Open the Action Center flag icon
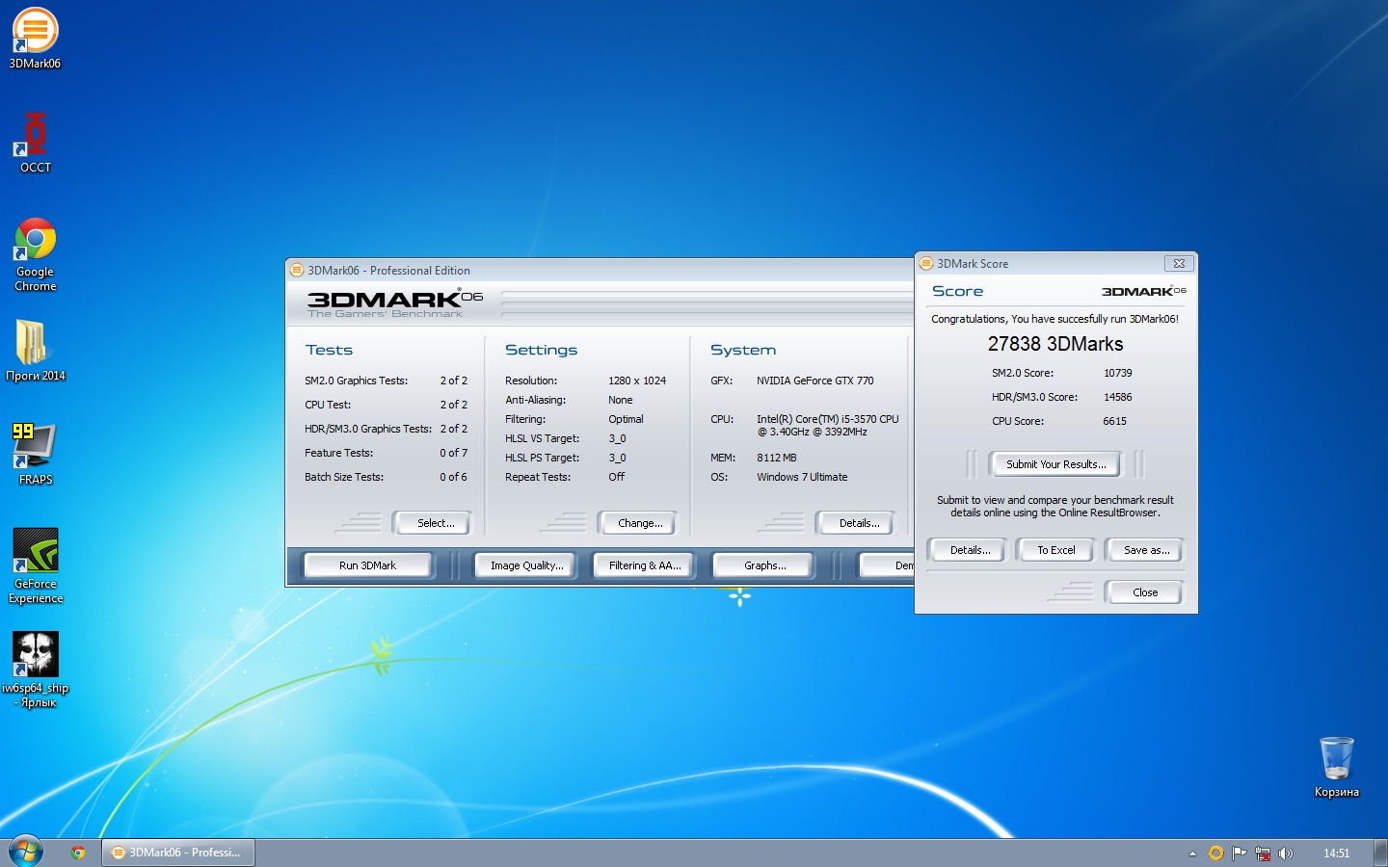1388x867 pixels. point(1240,854)
